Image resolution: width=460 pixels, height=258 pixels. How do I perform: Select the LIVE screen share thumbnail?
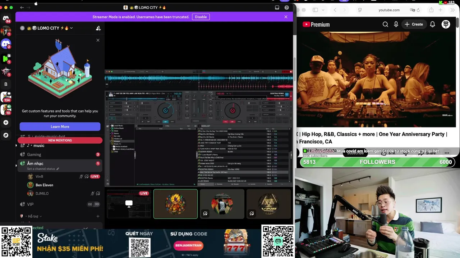pos(129,204)
